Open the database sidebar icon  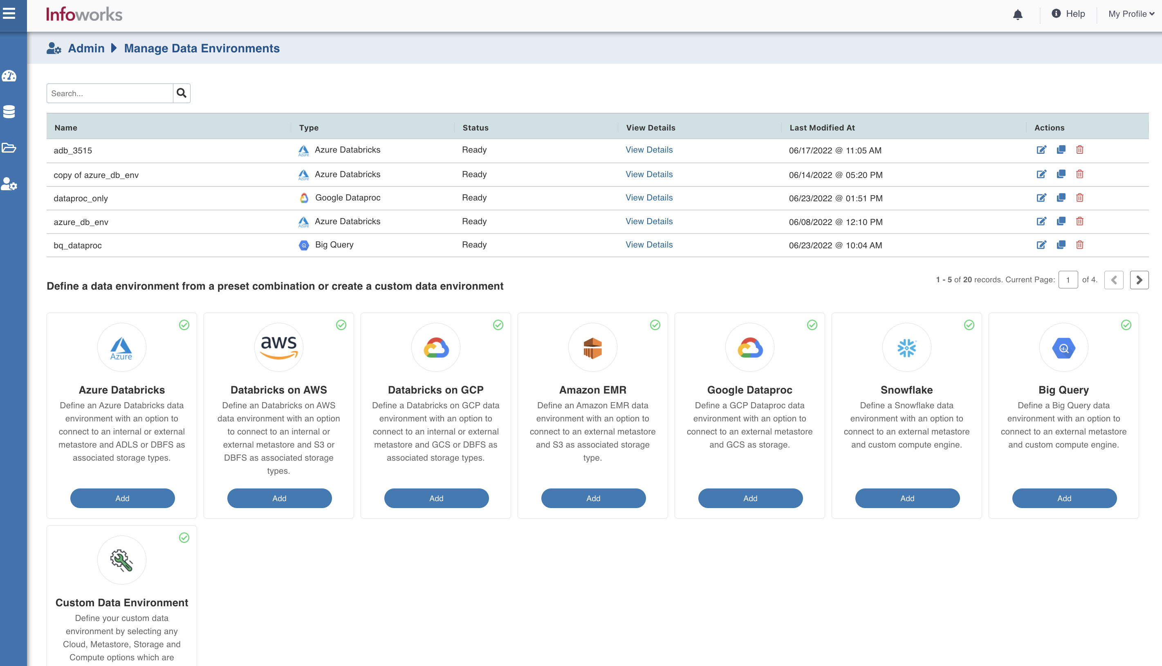(9, 112)
